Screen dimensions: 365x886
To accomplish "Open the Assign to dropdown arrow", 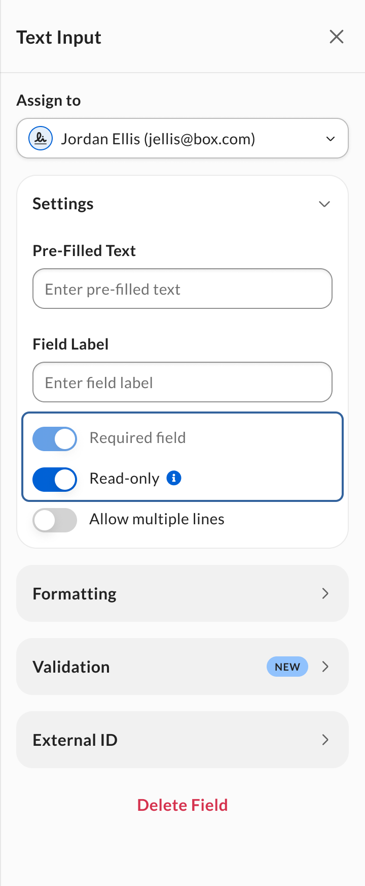I will click(x=331, y=139).
